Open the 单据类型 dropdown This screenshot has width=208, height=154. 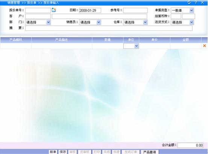pos(182,10)
